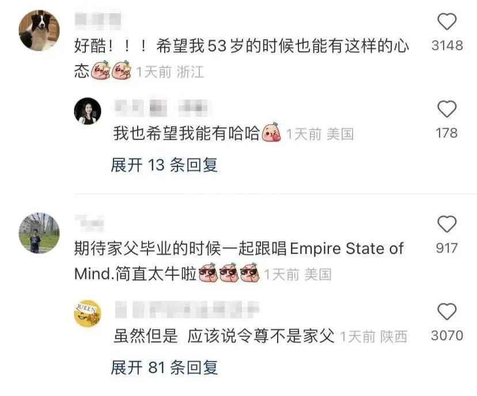Screen dimensions: 477x396
Task: Expand the 81 replies thread
Action: [164, 367]
